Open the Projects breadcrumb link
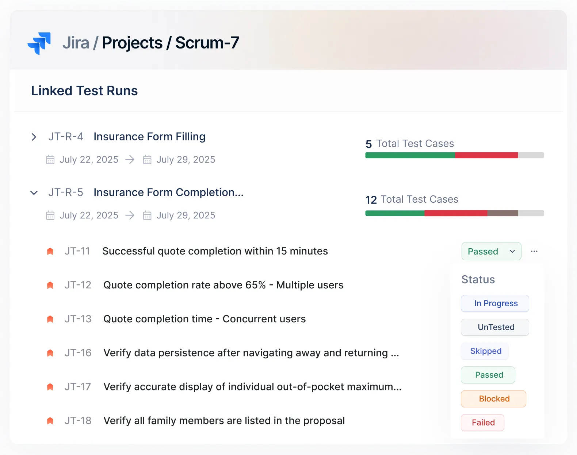This screenshot has width=577, height=455. pos(132,43)
